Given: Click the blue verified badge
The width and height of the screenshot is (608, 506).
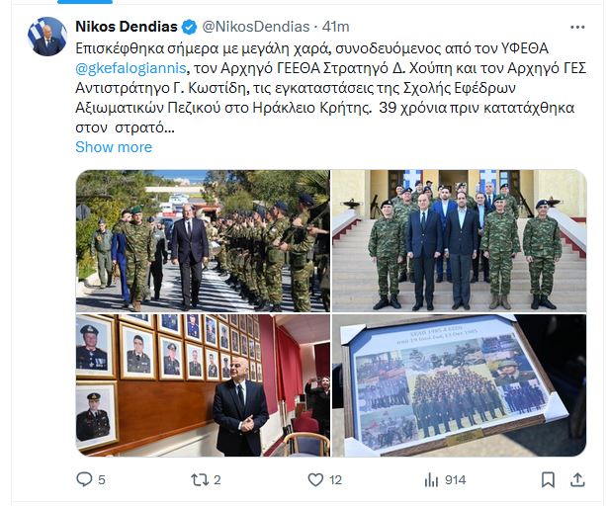Looking at the screenshot, I should [190, 27].
